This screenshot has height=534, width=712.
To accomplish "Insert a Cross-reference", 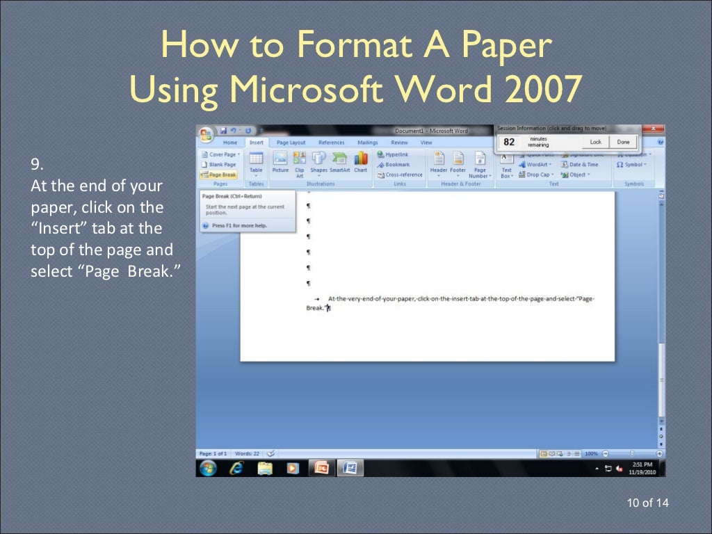I will pyautogui.click(x=400, y=175).
